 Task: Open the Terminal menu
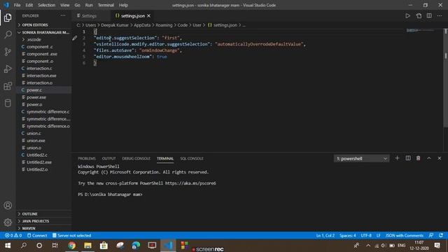(x=106, y=5)
